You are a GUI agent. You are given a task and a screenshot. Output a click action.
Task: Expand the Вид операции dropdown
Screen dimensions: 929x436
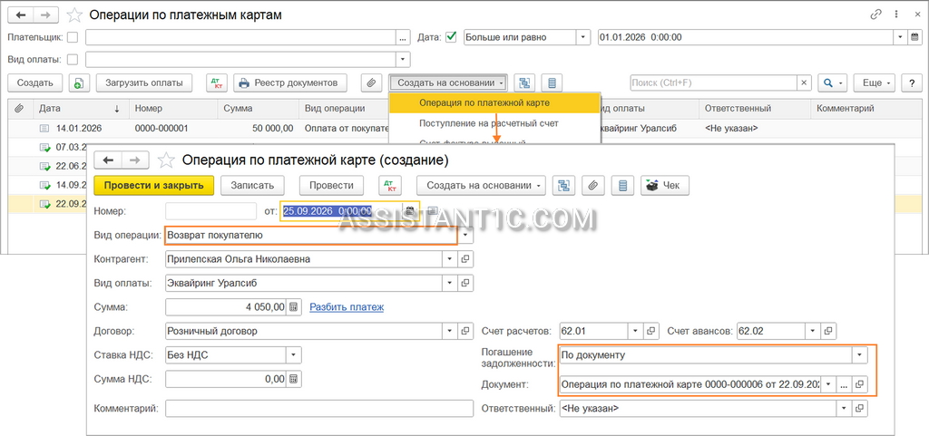pos(465,235)
